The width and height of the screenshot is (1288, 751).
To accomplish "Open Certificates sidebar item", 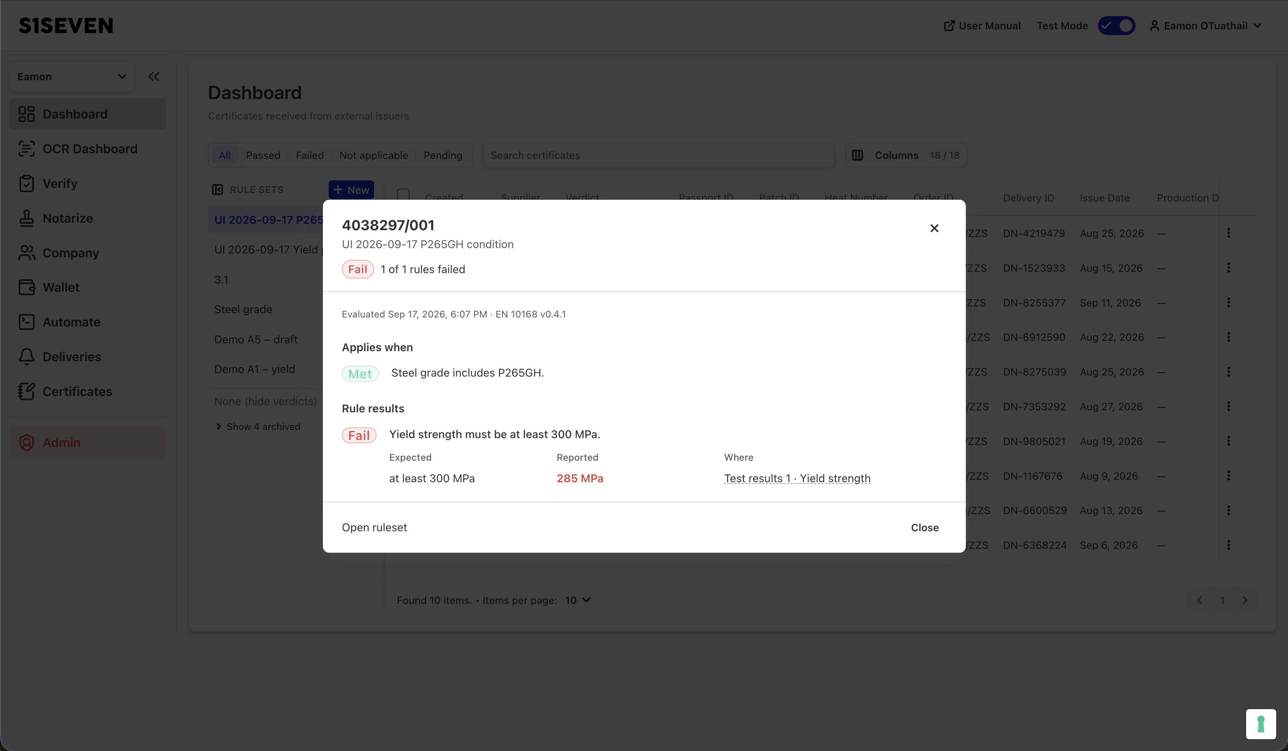I will (87, 391).
